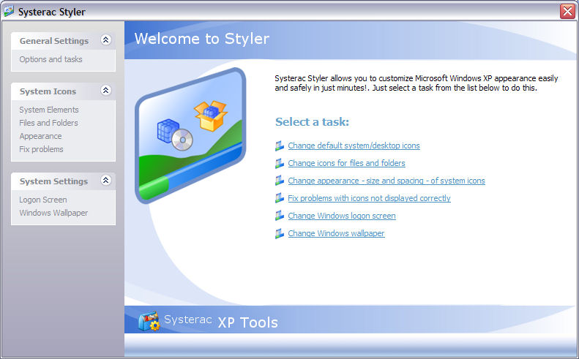
Task: Click the icon beside Change Windows wallpaper
Action: tap(280, 233)
